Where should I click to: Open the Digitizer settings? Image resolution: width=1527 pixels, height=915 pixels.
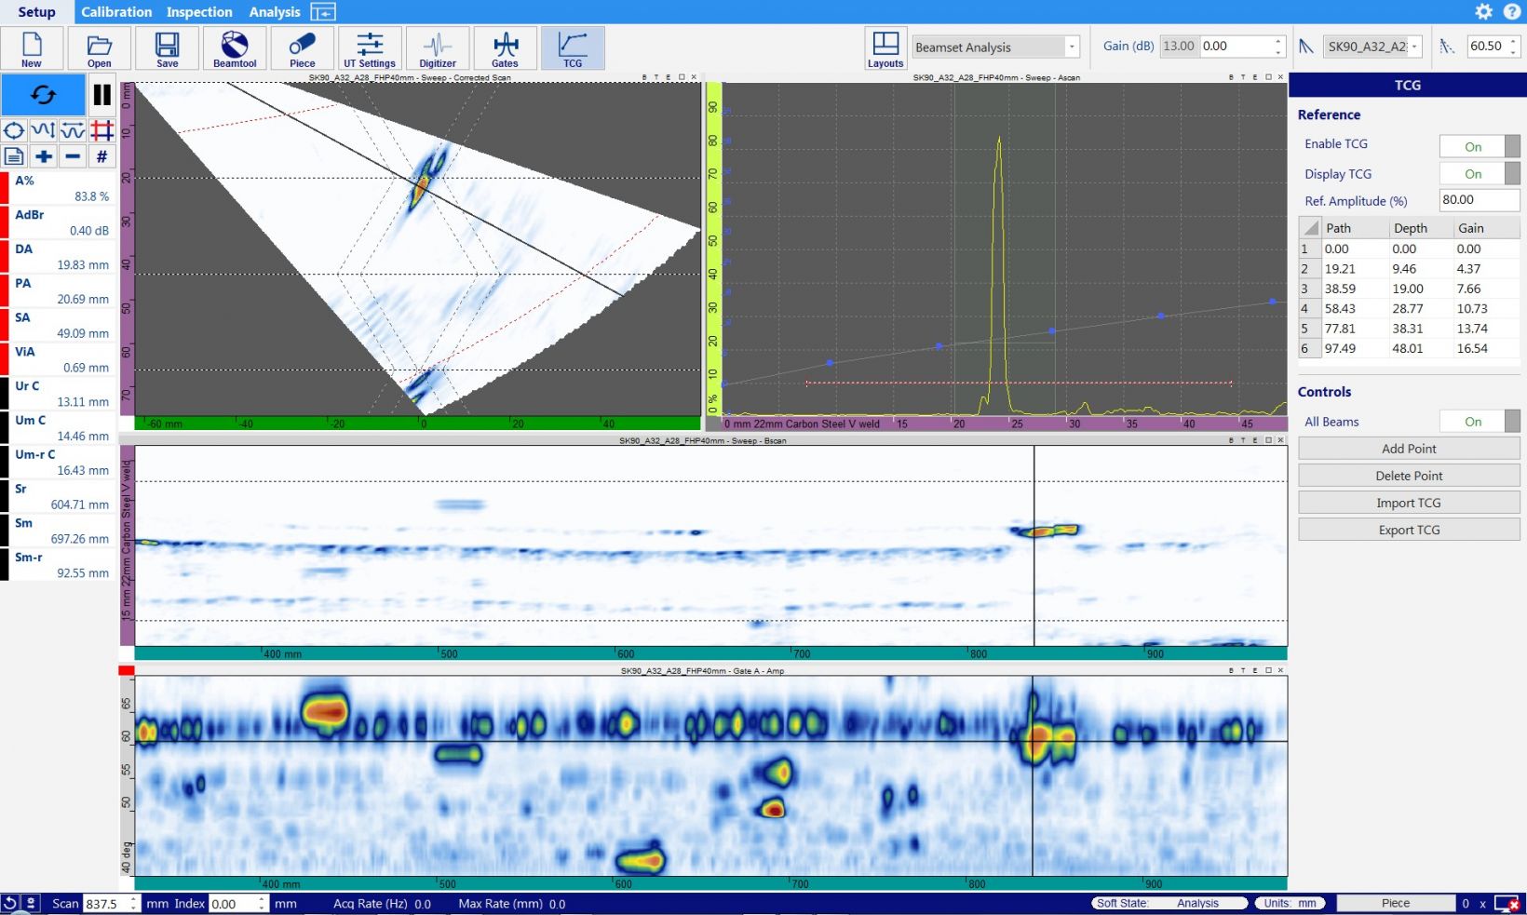coord(438,48)
